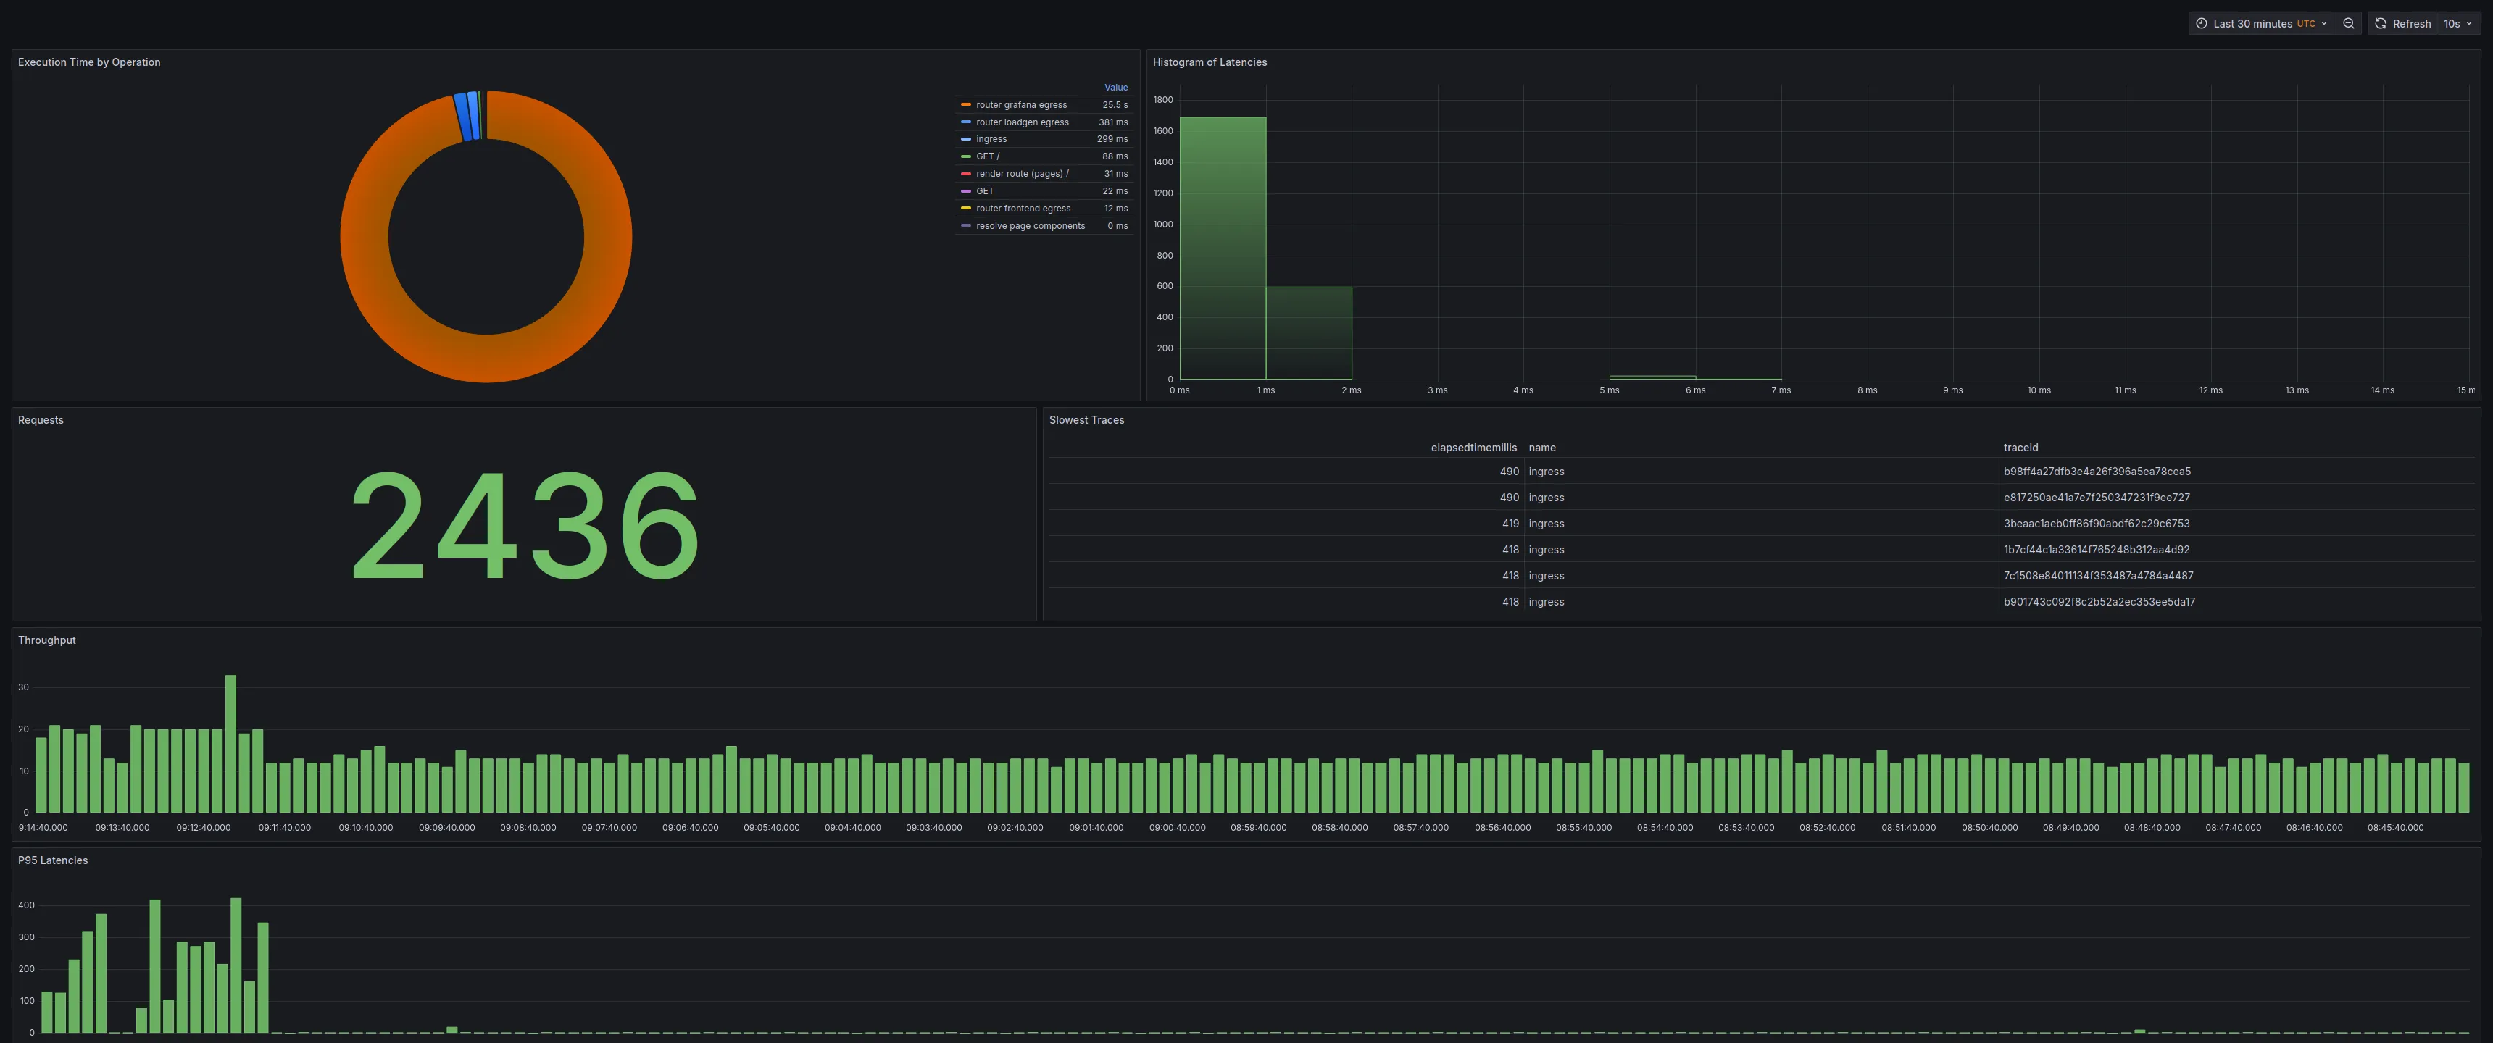This screenshot has width=2493, height=1043.
Task: Toggle the router loadgen egress legend series
Action: [x=1022, y=122]
